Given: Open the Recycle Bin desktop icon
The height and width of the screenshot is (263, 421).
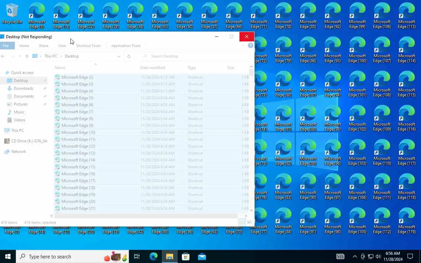Looking at the screenshot, I should (x=12, y=14).
